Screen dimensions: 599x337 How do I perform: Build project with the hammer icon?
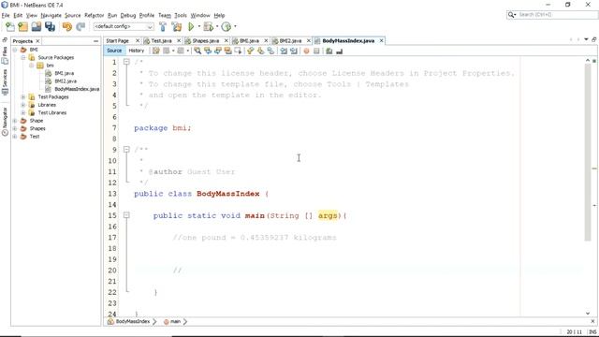pyautogui.click(x=163, y=27)
